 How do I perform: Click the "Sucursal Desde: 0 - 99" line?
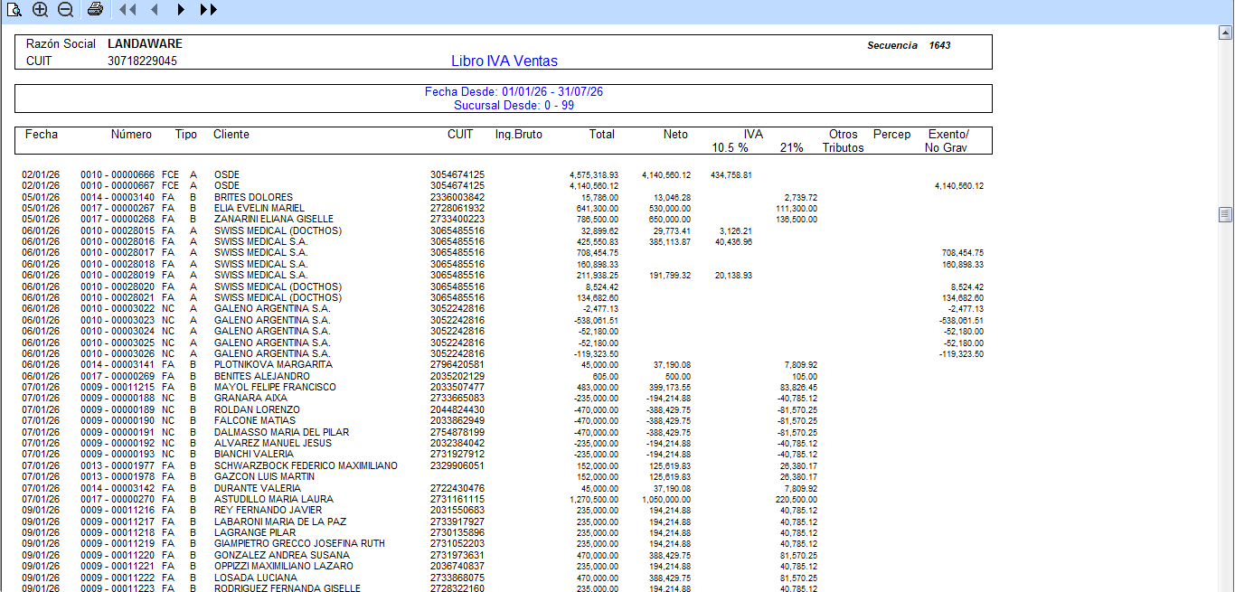click(x=514, y=105)
